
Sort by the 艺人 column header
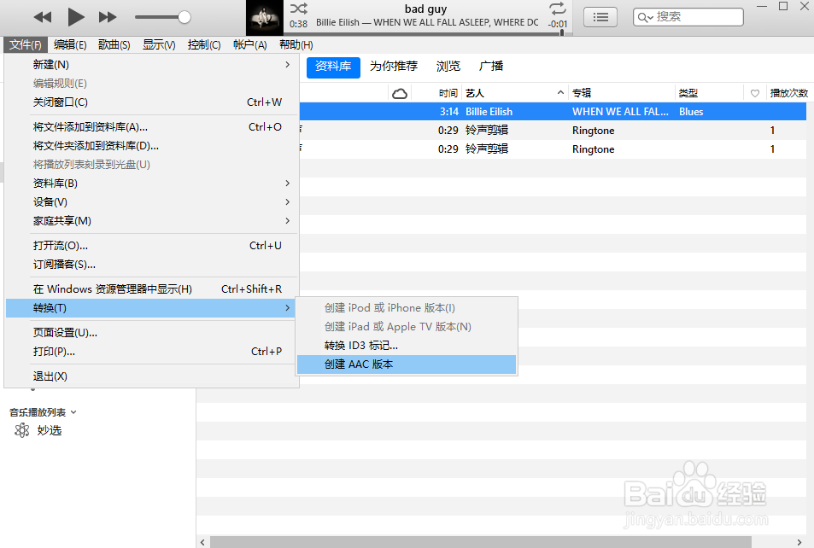pos(514,93)
